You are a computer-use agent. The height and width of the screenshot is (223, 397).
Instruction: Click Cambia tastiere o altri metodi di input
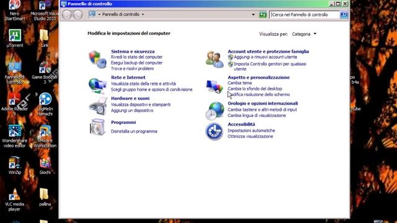pos(262,110)
